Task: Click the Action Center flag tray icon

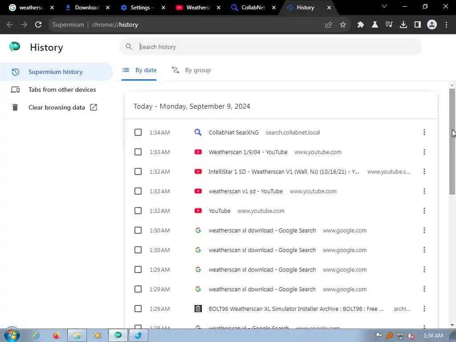Action: (x=379, y=336)
